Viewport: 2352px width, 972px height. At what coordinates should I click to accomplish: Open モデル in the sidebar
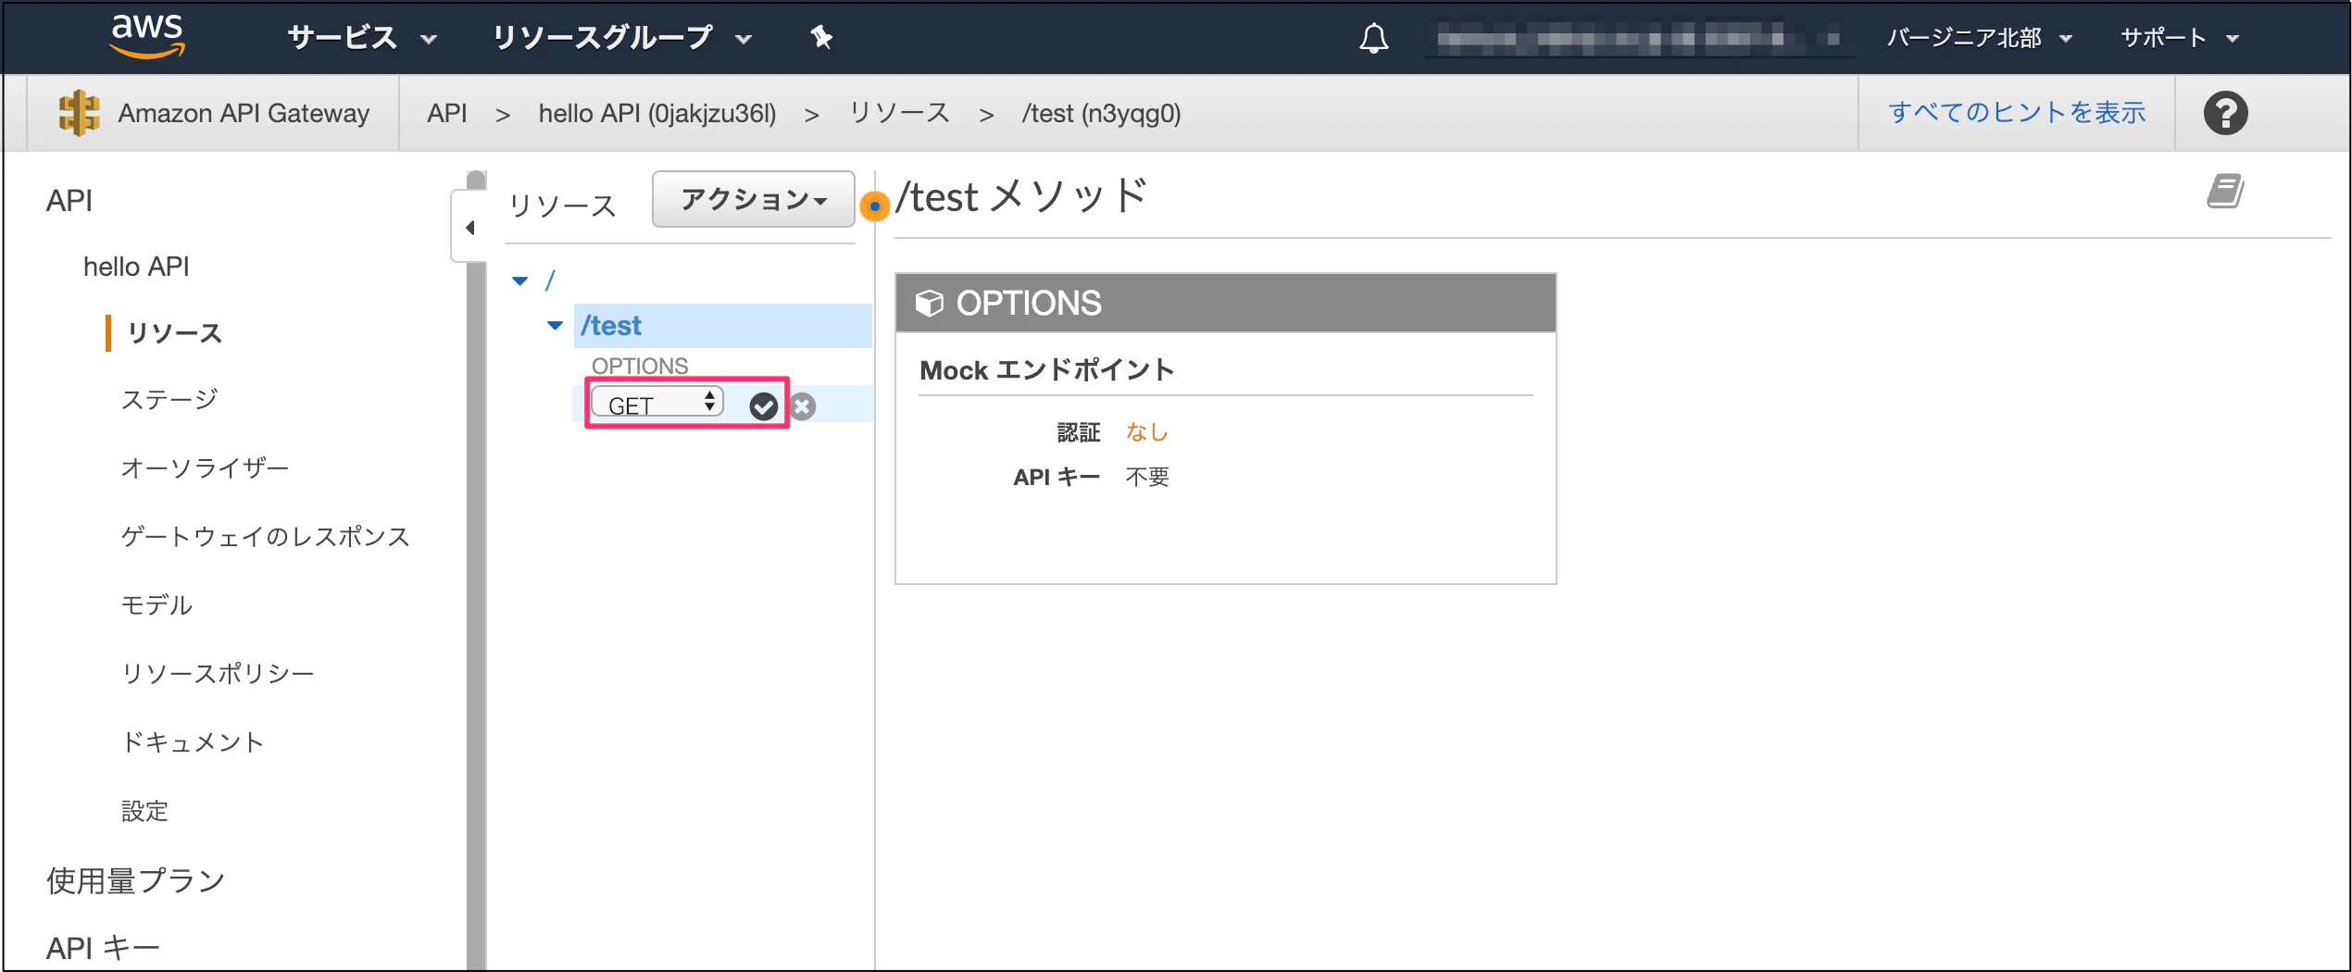click(x=156, y=605)
